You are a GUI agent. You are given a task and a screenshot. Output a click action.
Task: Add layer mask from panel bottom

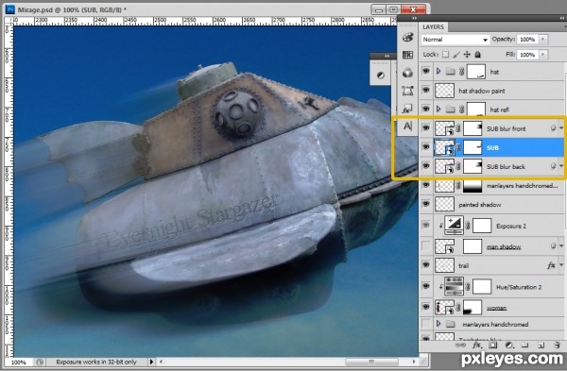coord(492,346)
